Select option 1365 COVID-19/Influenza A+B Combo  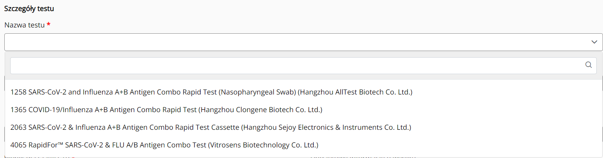point(166,110)
